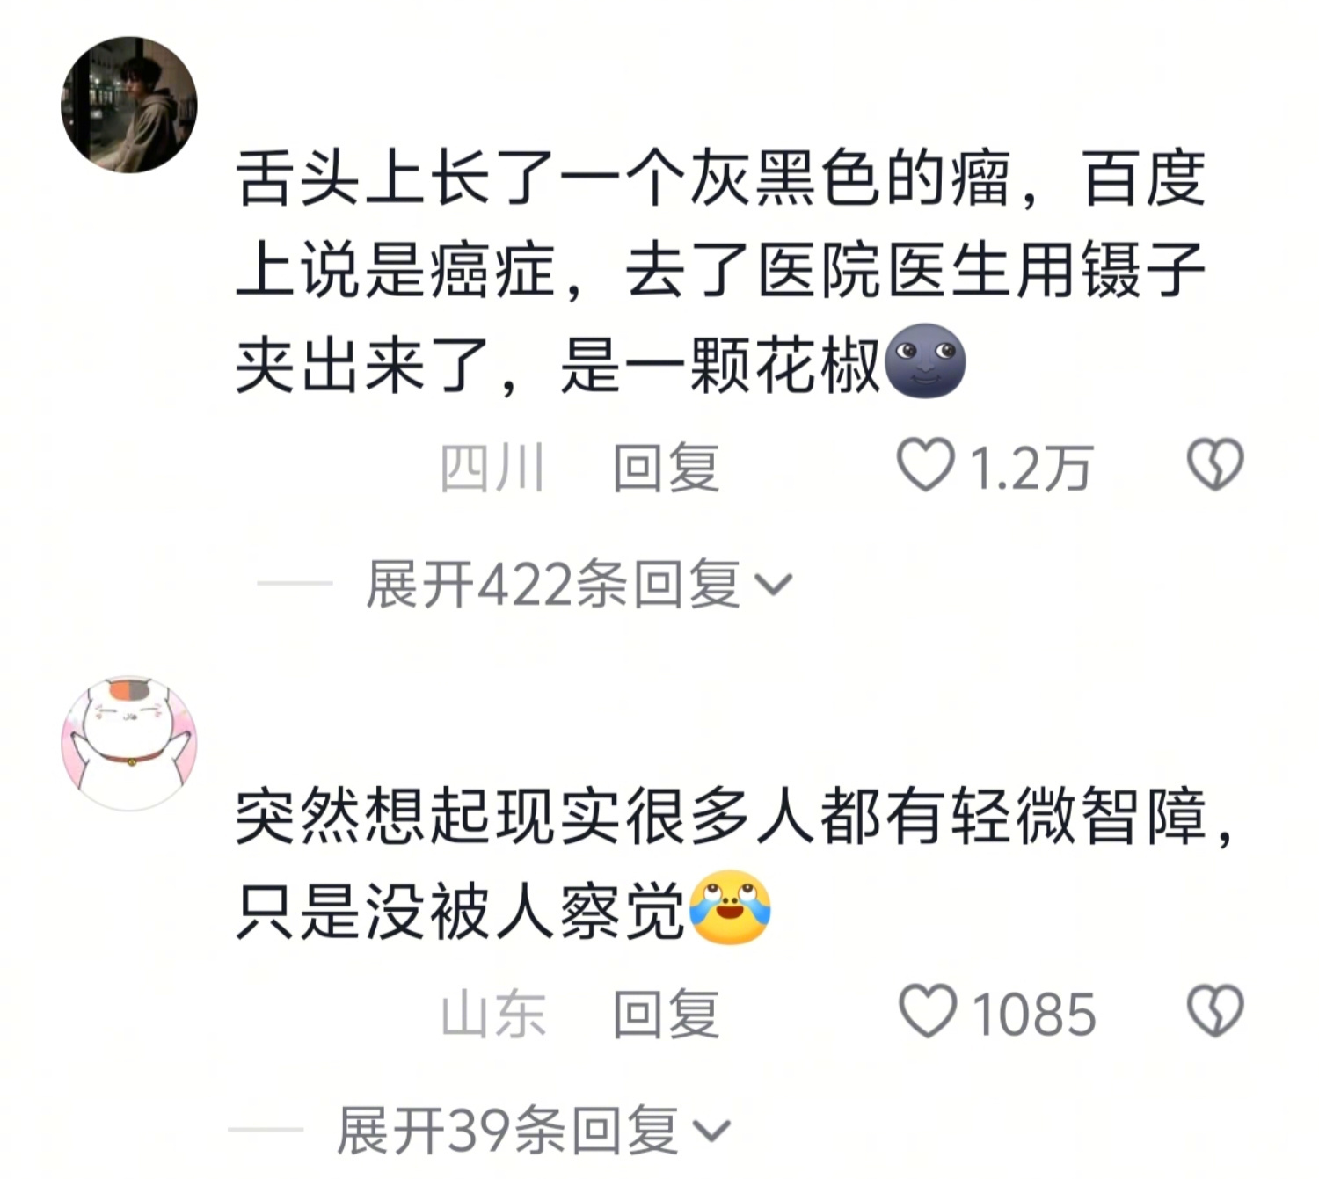Viewport: 1319px width, 1179px height.
Task: Reply to the 山东 comment via 回复
Action: [666, 1014]
